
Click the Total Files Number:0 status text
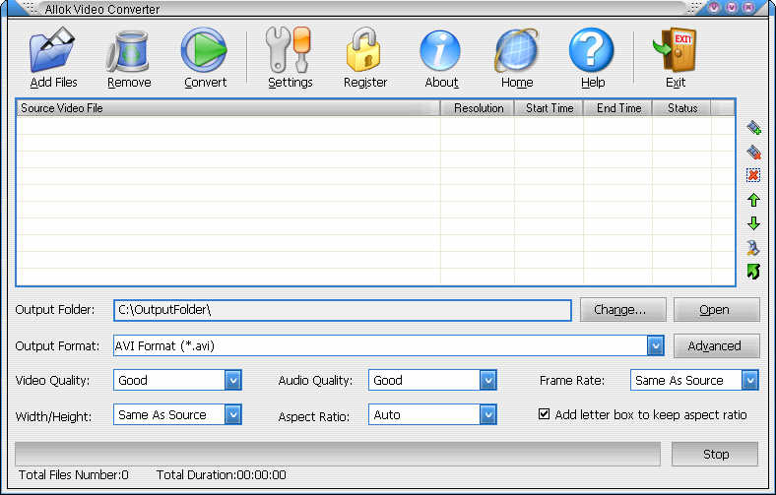click(73, 475)
